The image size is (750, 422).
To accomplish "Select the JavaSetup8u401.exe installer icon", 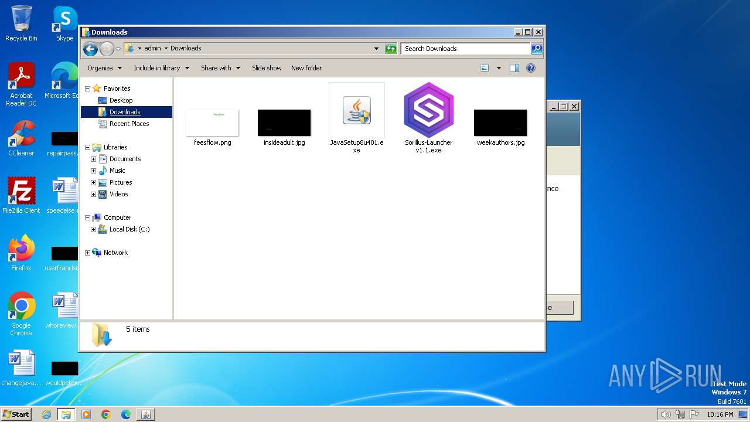I will (x=356, y=110).
